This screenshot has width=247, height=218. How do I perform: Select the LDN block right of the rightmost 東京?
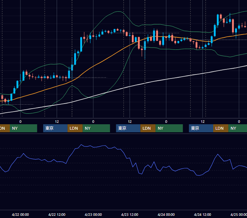coord(221,128)
